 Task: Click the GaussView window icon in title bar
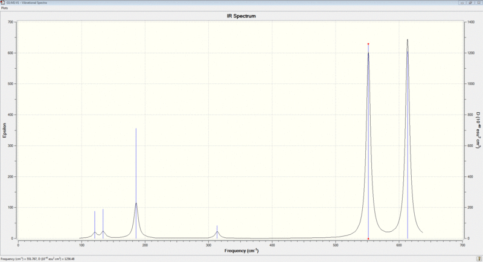3,2
